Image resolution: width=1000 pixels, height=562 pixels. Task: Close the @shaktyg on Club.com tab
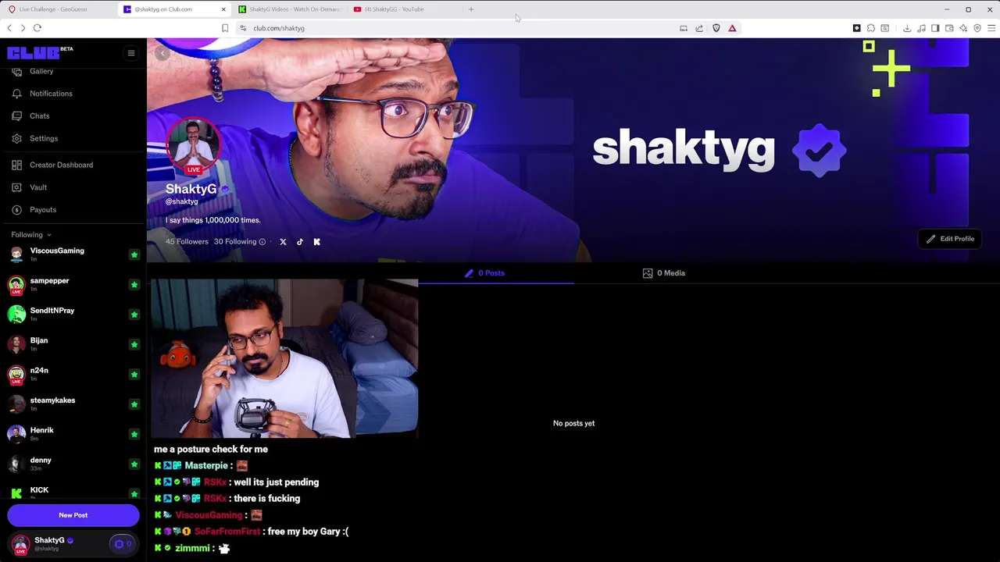point(223,9)
